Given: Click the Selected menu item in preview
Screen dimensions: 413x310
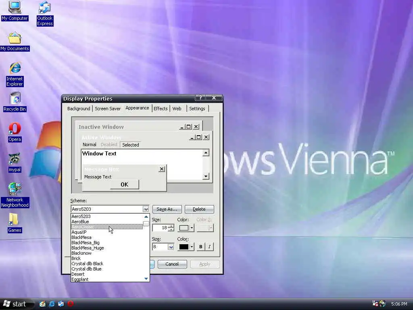Looking at the screenshot, I should pos(130,145).
